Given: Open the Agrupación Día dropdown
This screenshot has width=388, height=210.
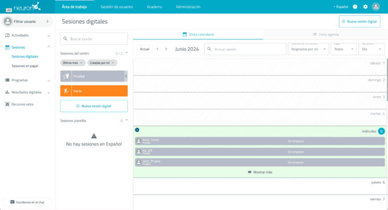Looking at the screenshot, I should tap(371, 49).
